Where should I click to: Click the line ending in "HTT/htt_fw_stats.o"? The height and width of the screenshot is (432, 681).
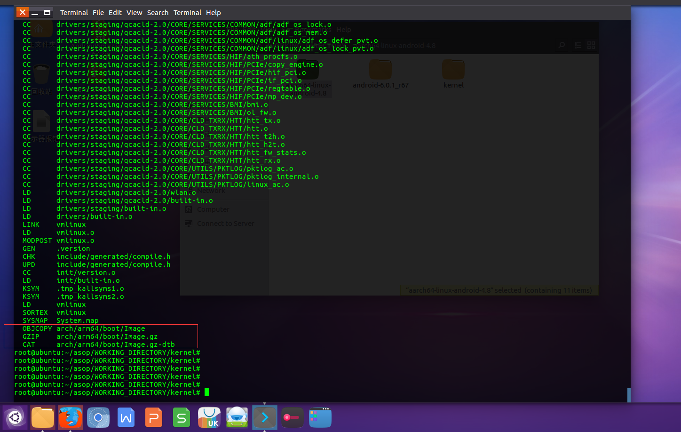click(164, 152)
